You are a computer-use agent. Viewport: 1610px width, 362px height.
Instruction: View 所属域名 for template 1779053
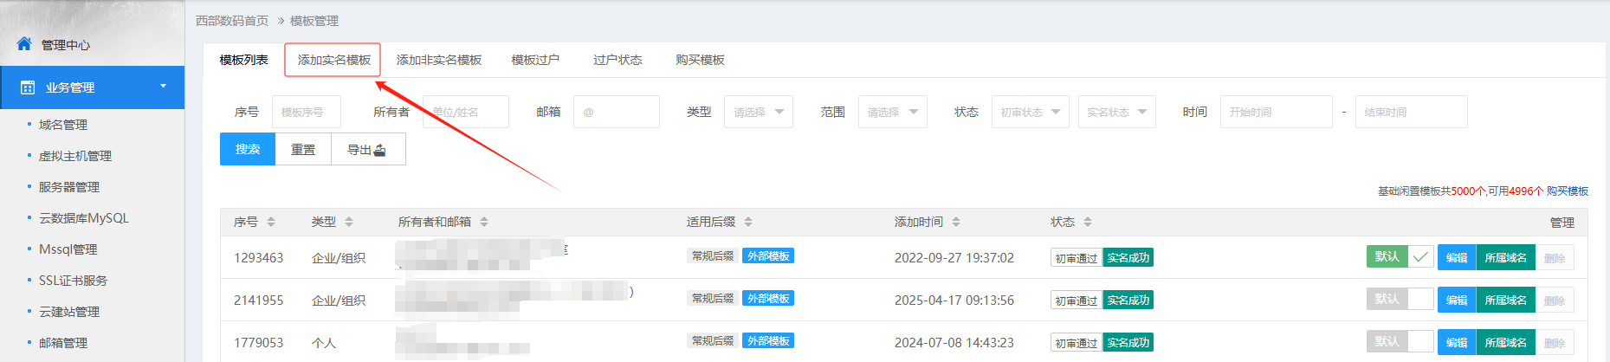coord(1505,342)
